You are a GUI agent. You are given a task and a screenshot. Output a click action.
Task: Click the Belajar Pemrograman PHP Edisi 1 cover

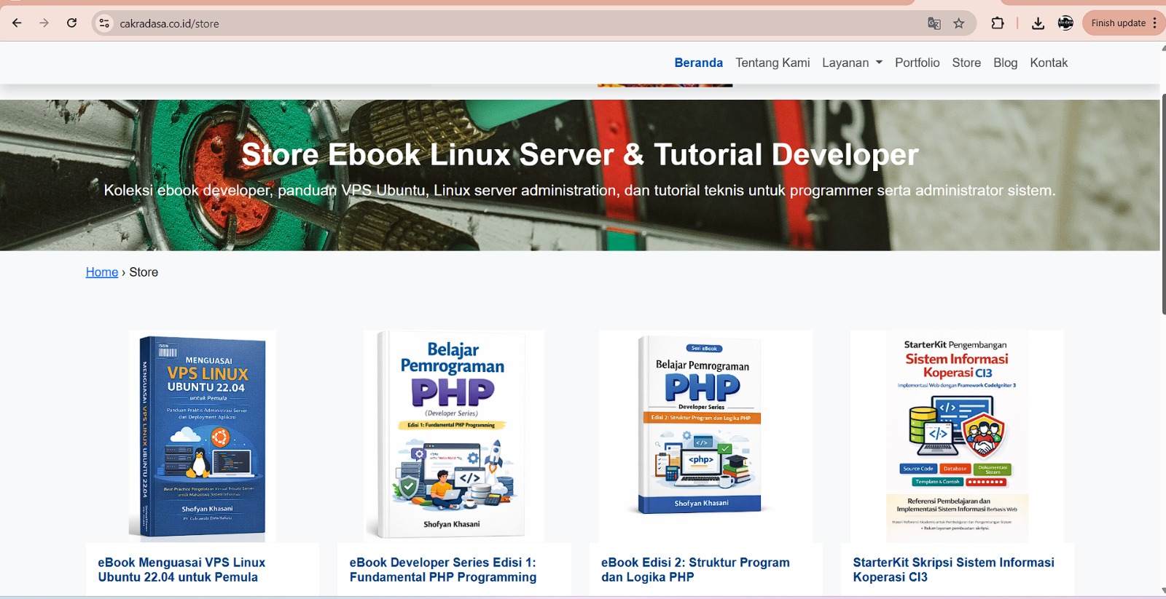coord(453,435)
